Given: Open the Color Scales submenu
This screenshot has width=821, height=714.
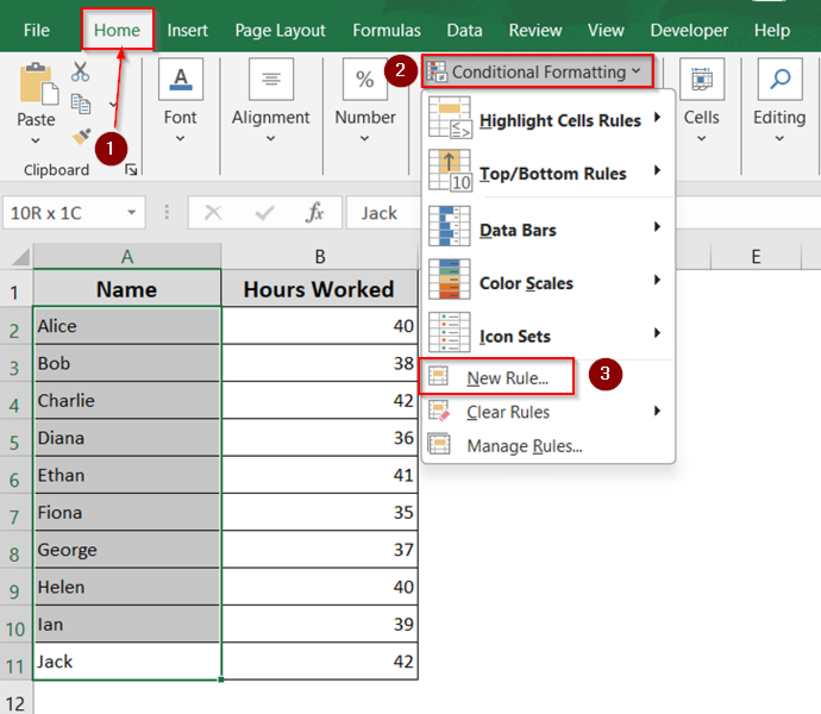Looking at the screenshot, I should tap(526, 283).
